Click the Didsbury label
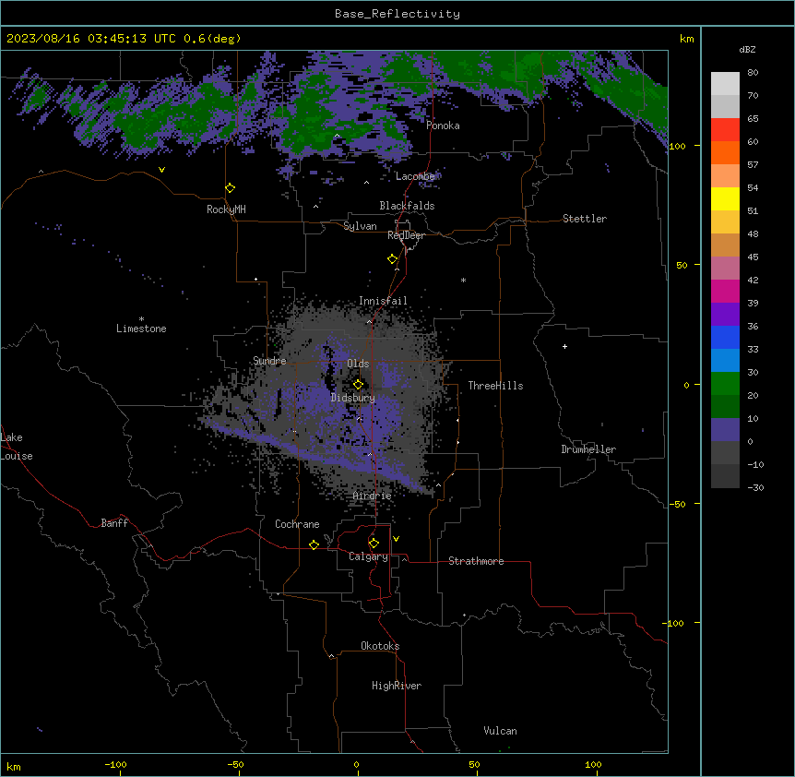Viewport: 795px width, 777px height. (353, 398)
